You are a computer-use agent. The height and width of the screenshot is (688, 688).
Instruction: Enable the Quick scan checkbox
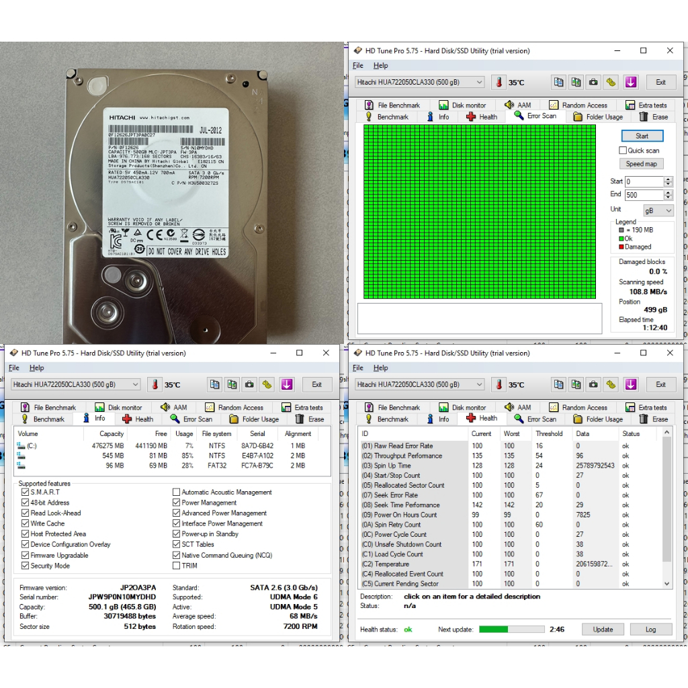[623, 150]
